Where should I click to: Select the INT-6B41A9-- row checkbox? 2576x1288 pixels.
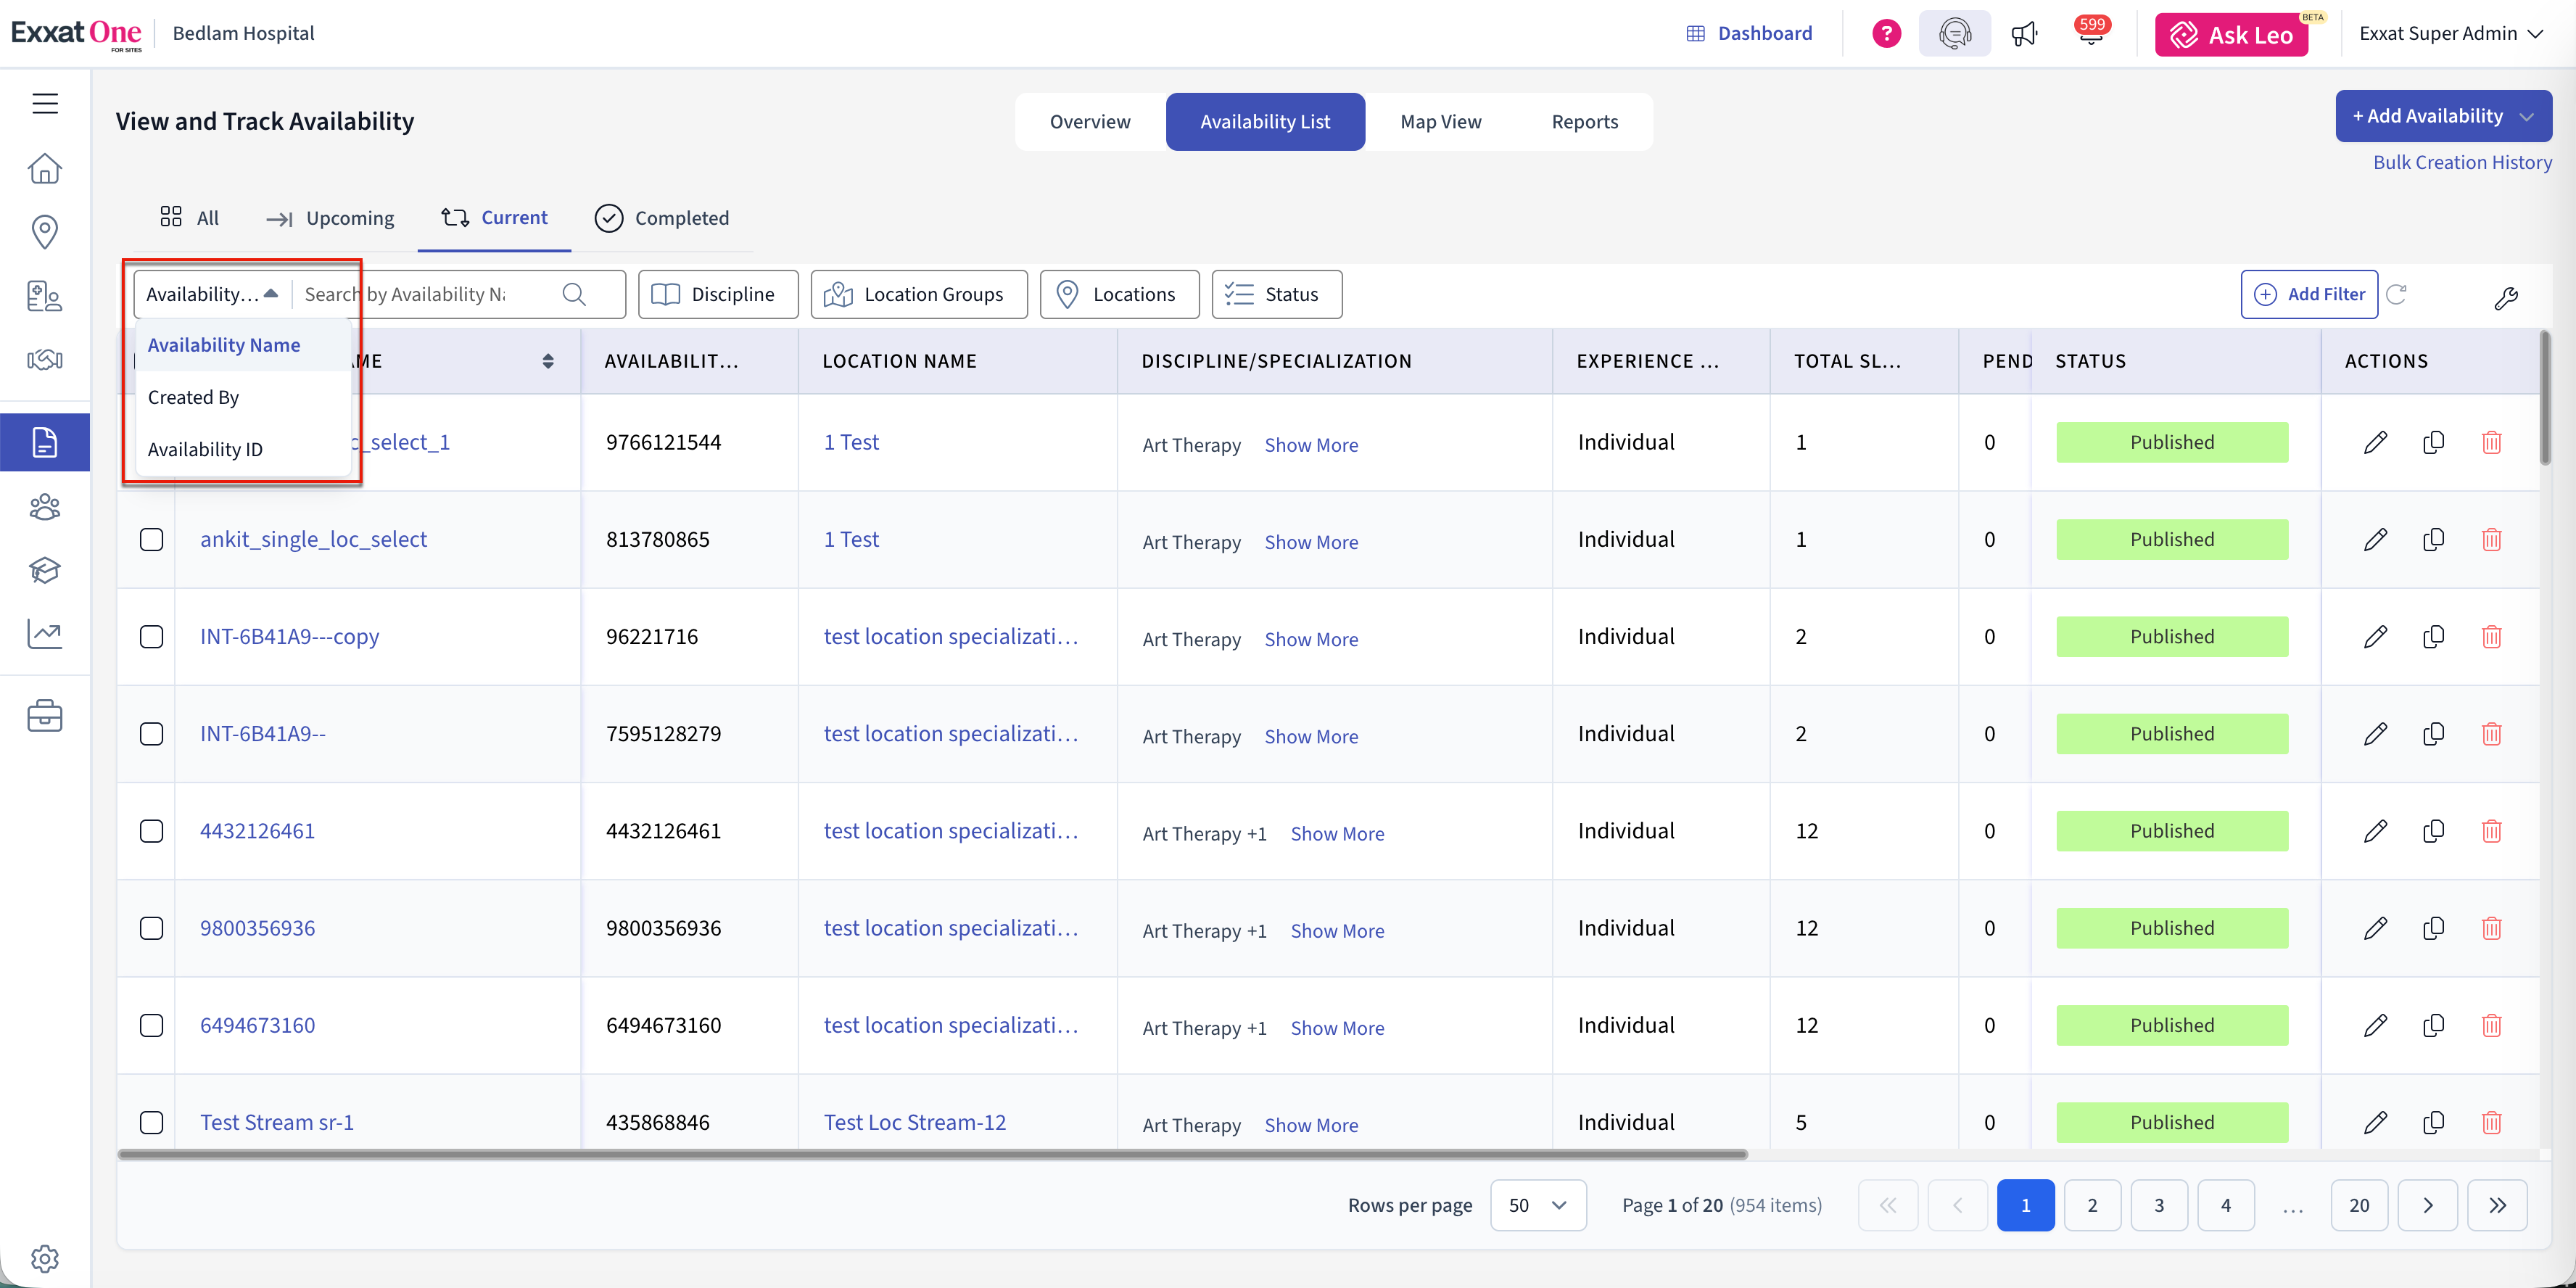(x=151, y=734)
